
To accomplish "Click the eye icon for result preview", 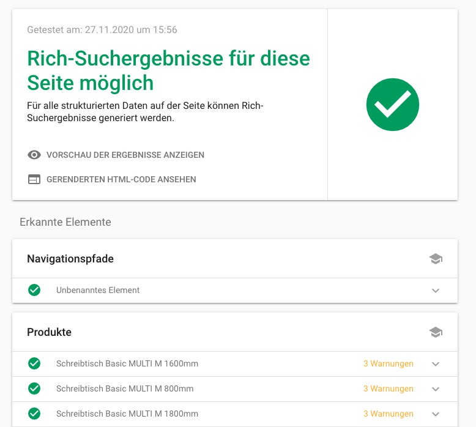I will point(34,155).
